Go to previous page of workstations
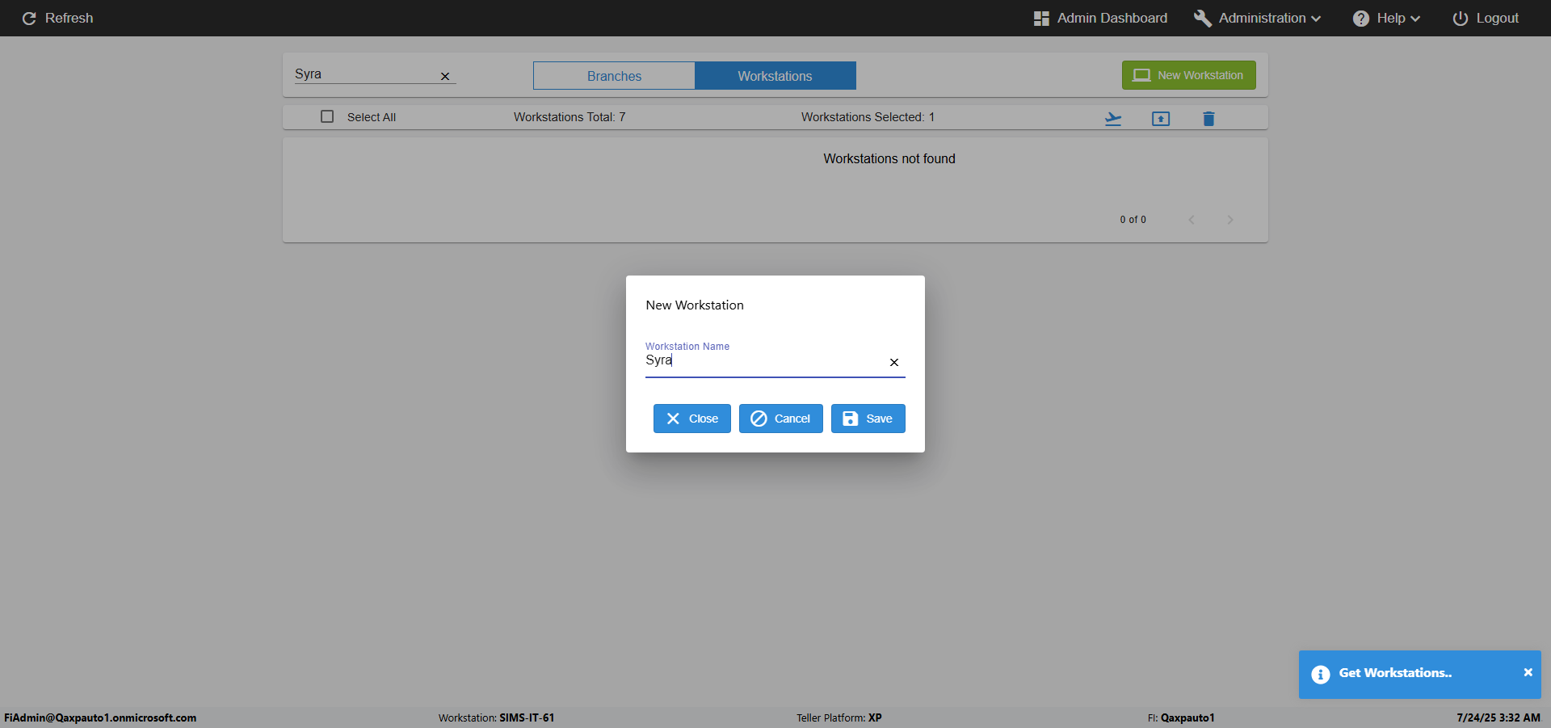 click(1192, 220)
